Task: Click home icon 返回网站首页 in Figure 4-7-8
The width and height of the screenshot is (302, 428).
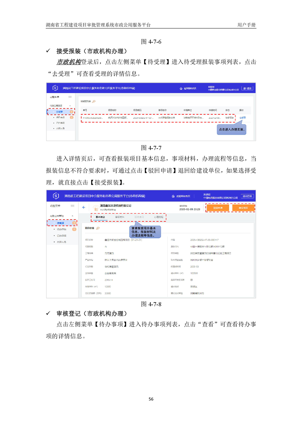Action: point(173,196)
